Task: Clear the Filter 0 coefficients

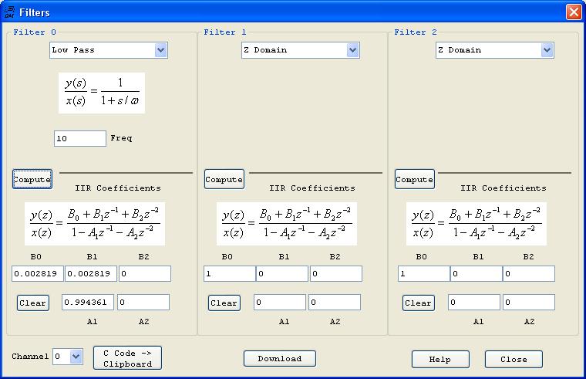Action: click(x=32, y=303)
